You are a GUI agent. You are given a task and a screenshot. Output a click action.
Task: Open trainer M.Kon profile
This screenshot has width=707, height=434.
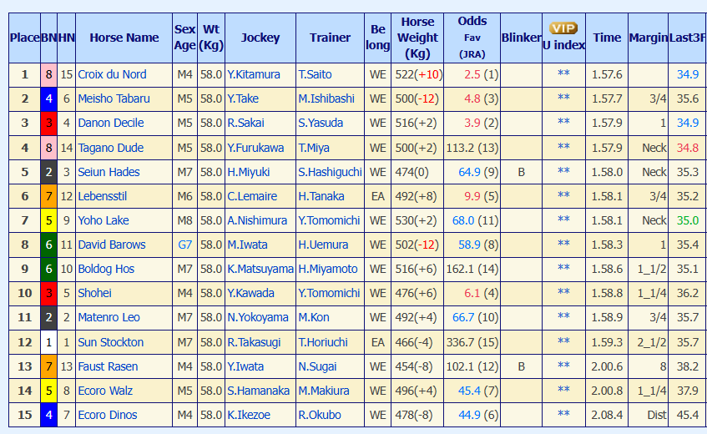coord(313,318)
